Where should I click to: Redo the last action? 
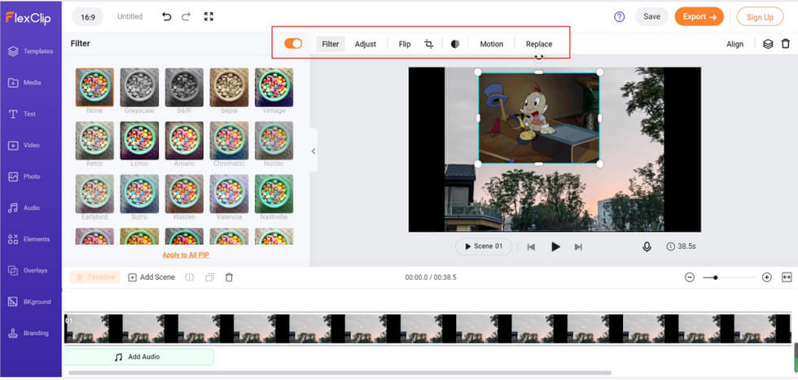[x=186, y=17]
